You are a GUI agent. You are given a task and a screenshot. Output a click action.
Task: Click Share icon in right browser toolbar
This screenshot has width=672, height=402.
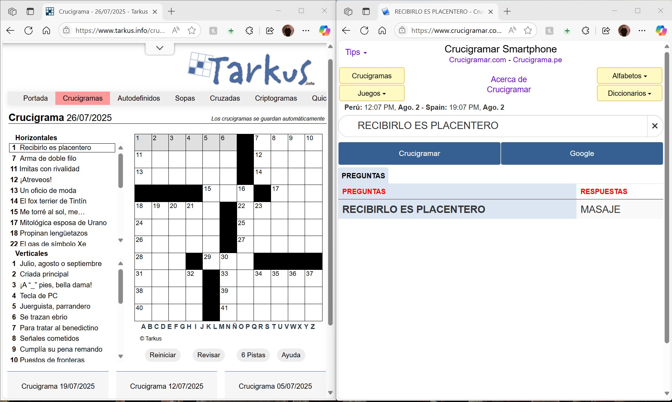coord(606,31)
